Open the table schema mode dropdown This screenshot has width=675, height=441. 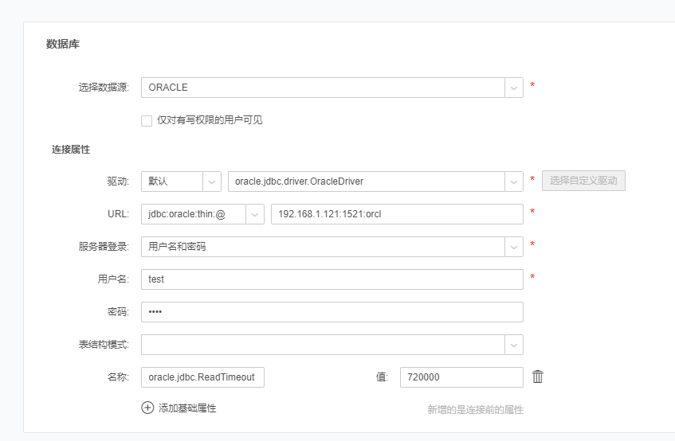coord(514,345)
